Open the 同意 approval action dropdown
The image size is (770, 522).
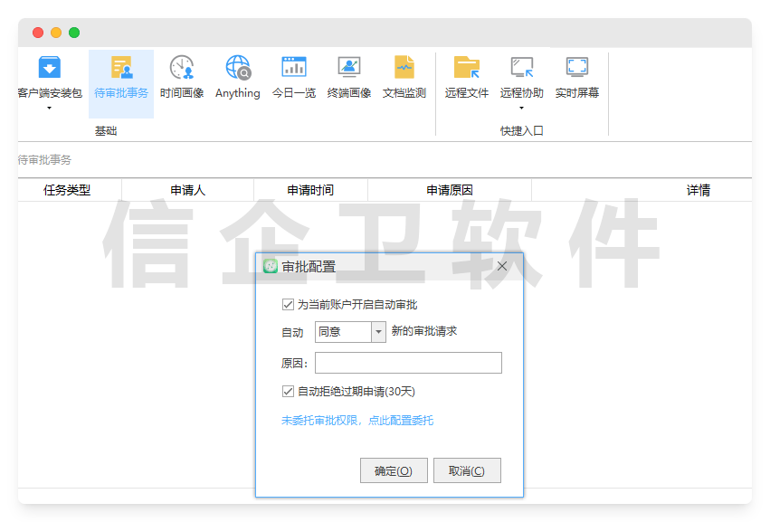point(376,332)
